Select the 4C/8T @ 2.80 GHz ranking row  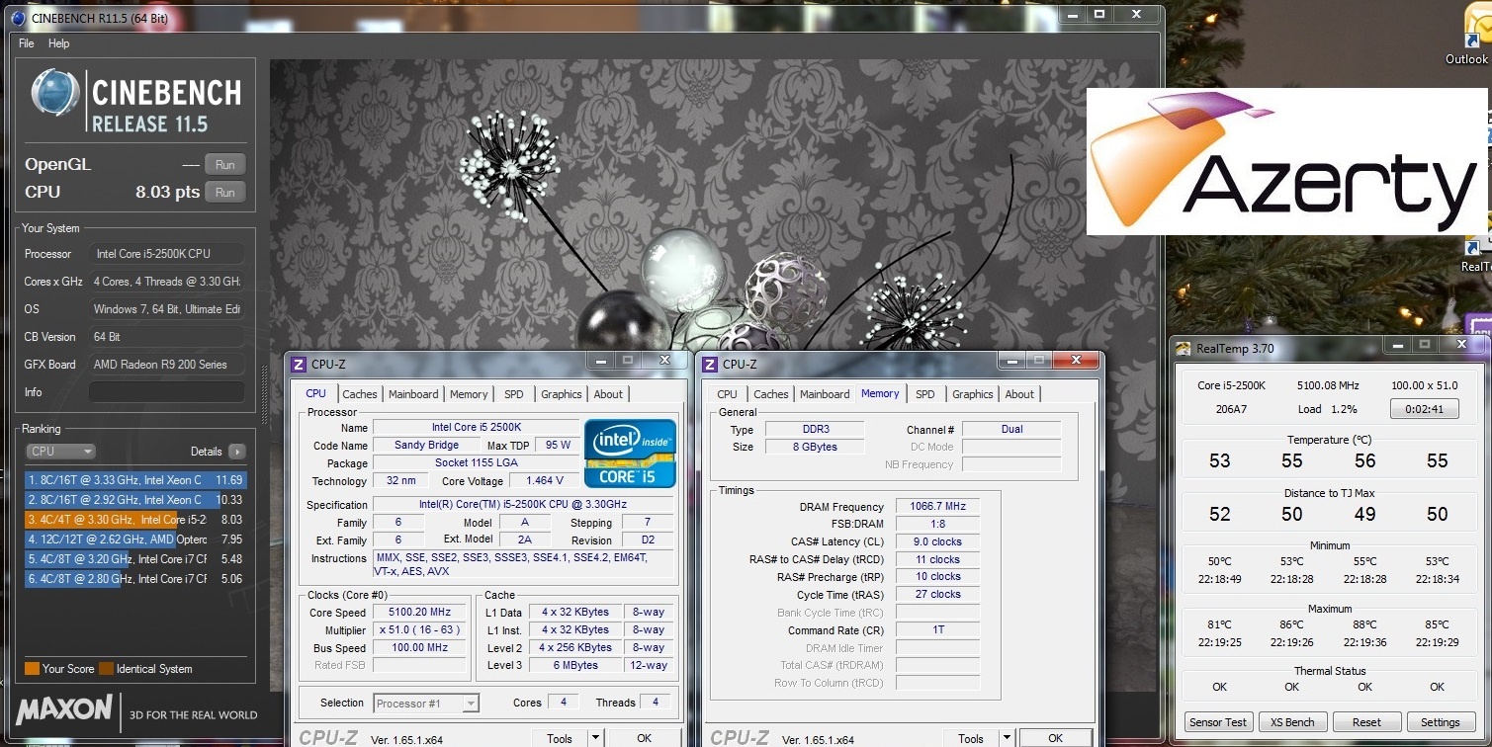(x=135, y=579)
